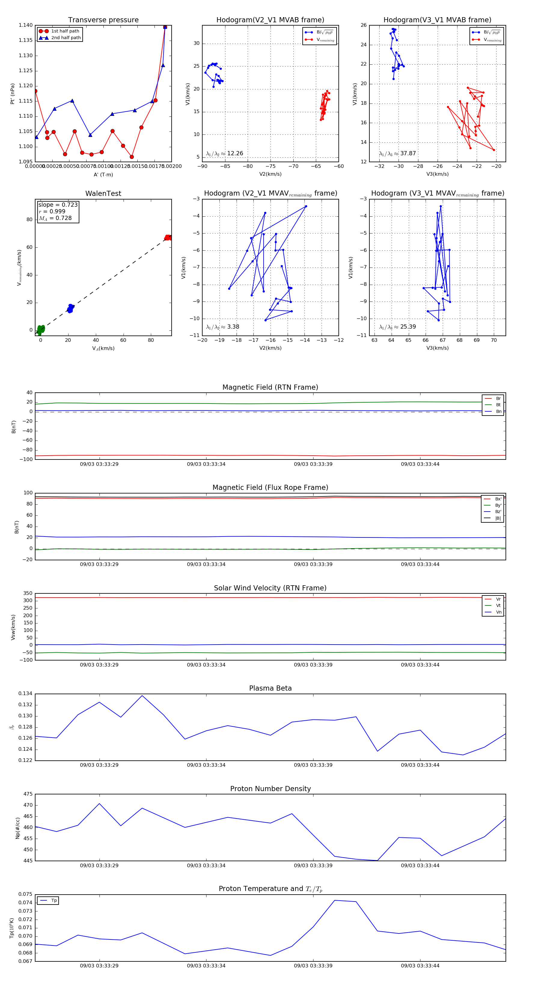The image size is (541, 993).
Task: Click the 'Vsw(km/s)' y-axis label
Action: click(13, 628)
